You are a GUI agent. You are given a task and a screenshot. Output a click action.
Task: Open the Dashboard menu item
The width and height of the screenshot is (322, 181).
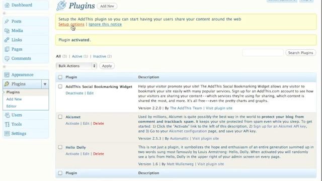[22, 5]
